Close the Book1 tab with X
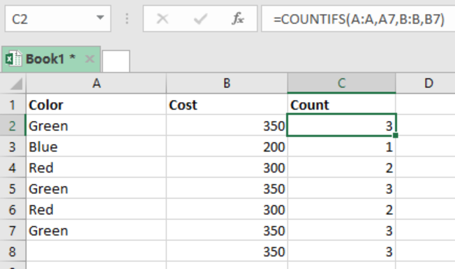Image resolution: width=455 pixels, height=269 pixels. point(89,59)
